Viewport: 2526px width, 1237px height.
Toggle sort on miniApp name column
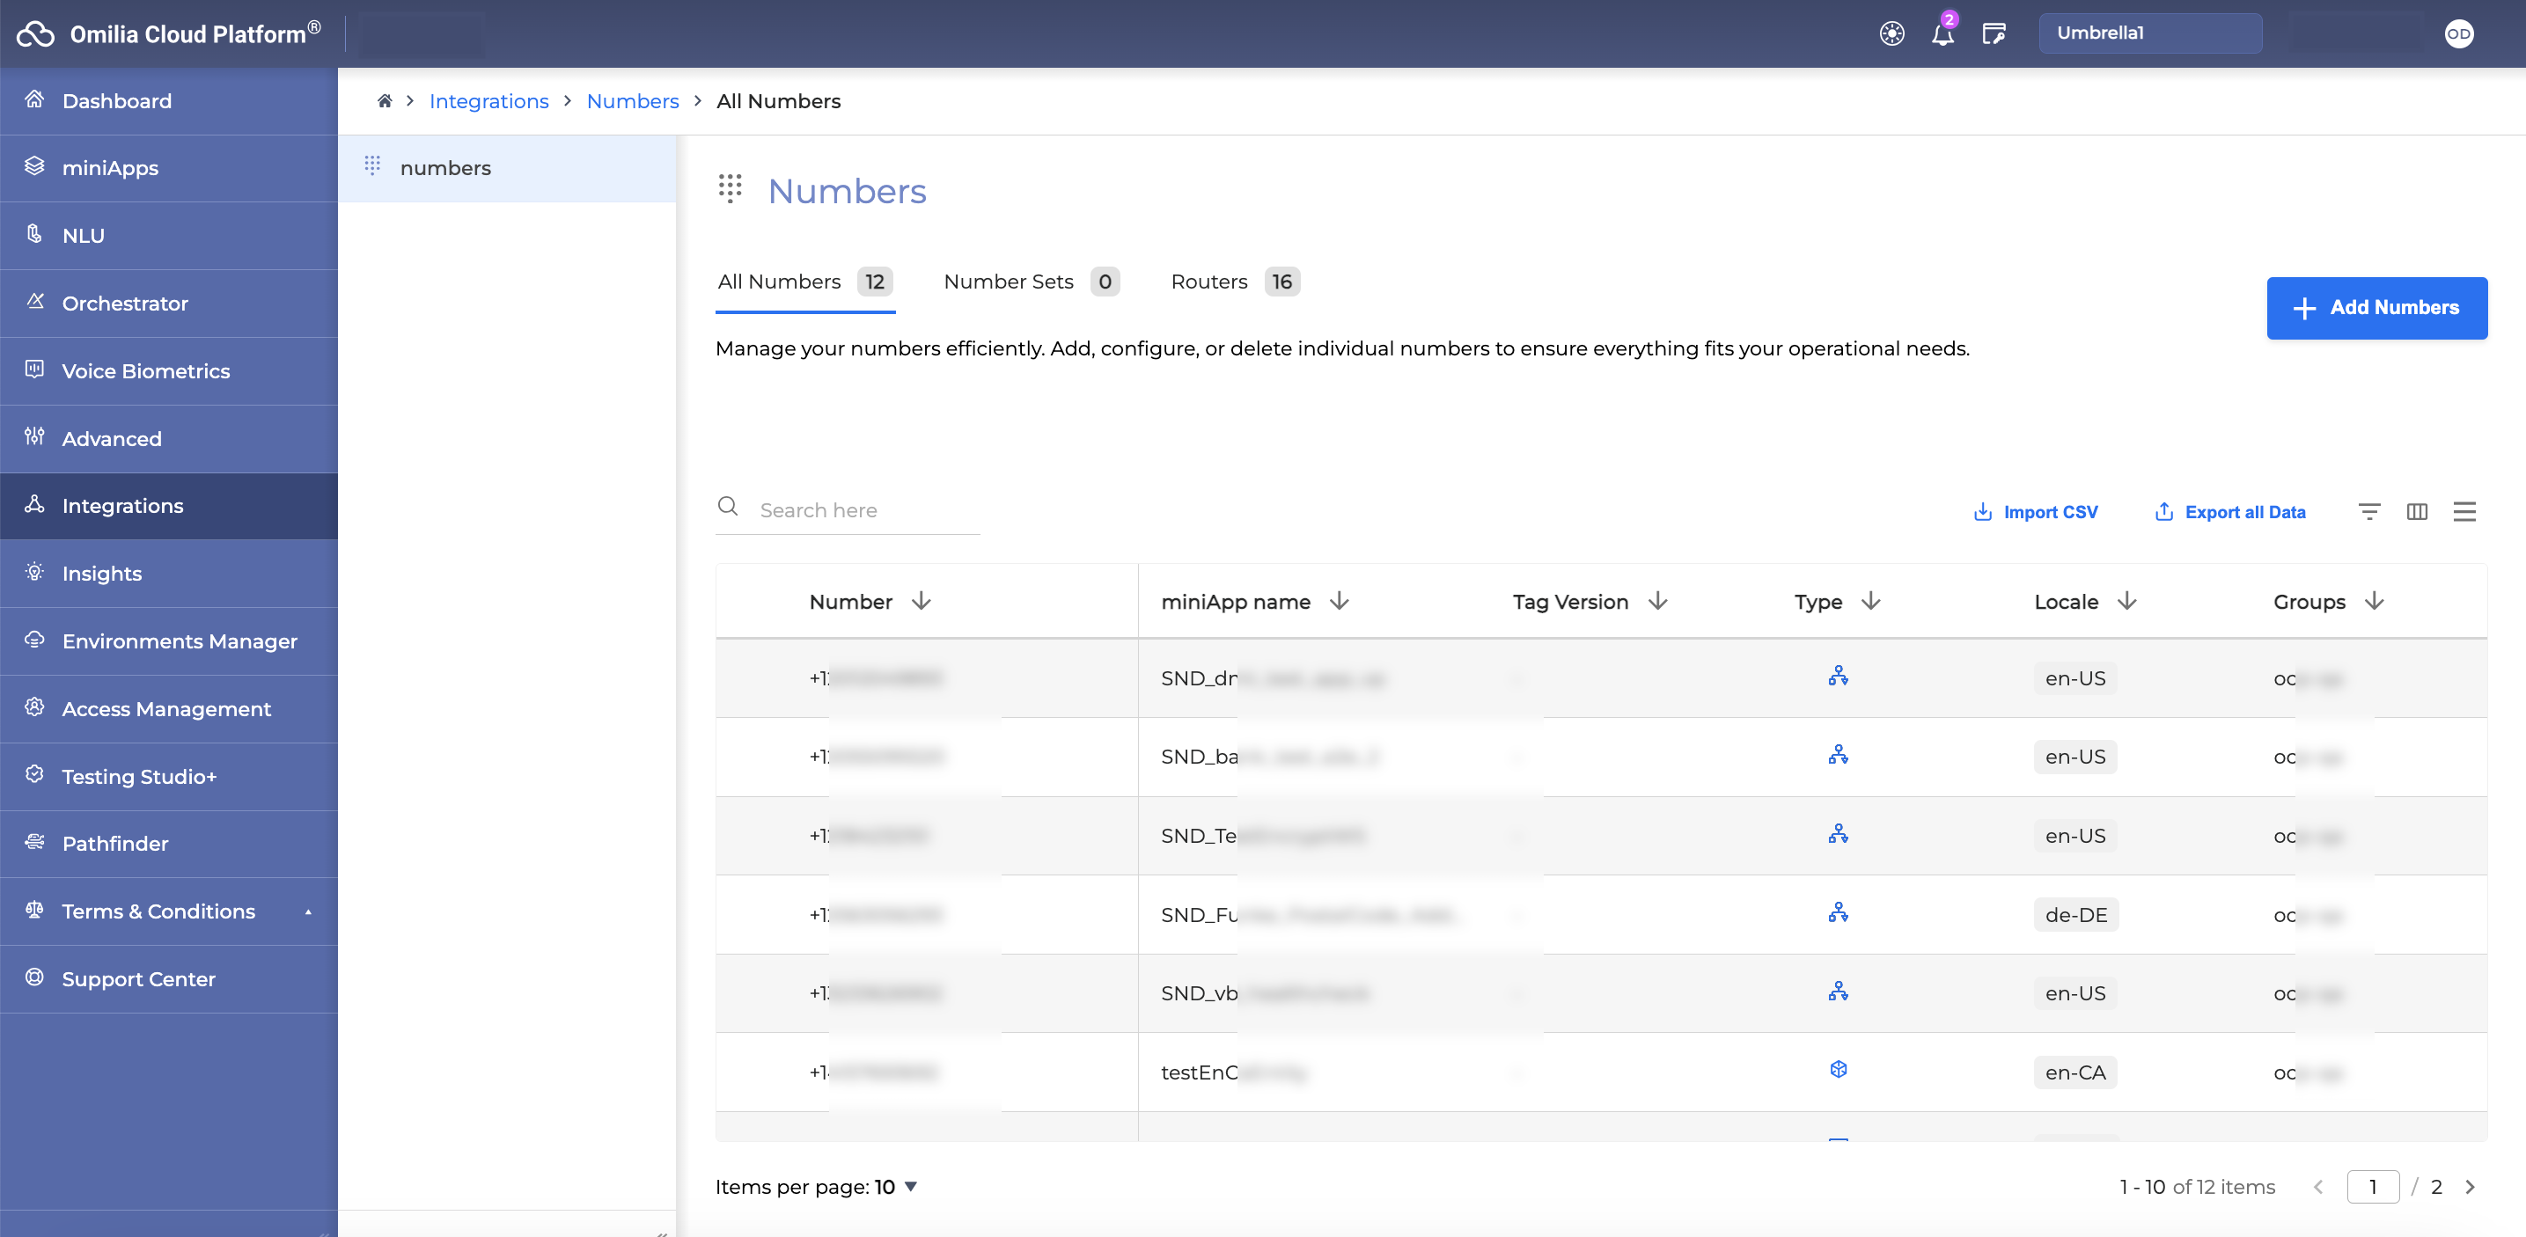(1340, 601)
